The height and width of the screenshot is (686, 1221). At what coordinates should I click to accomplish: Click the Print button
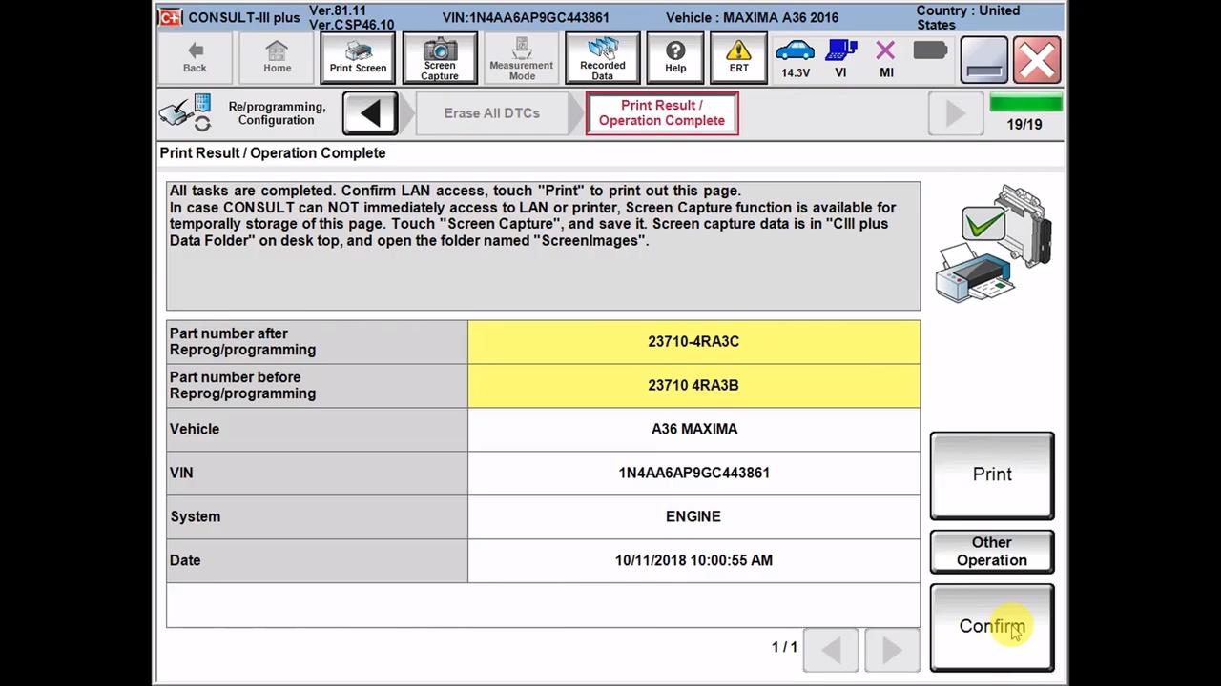pyautogui.click(x=992, y=474)
